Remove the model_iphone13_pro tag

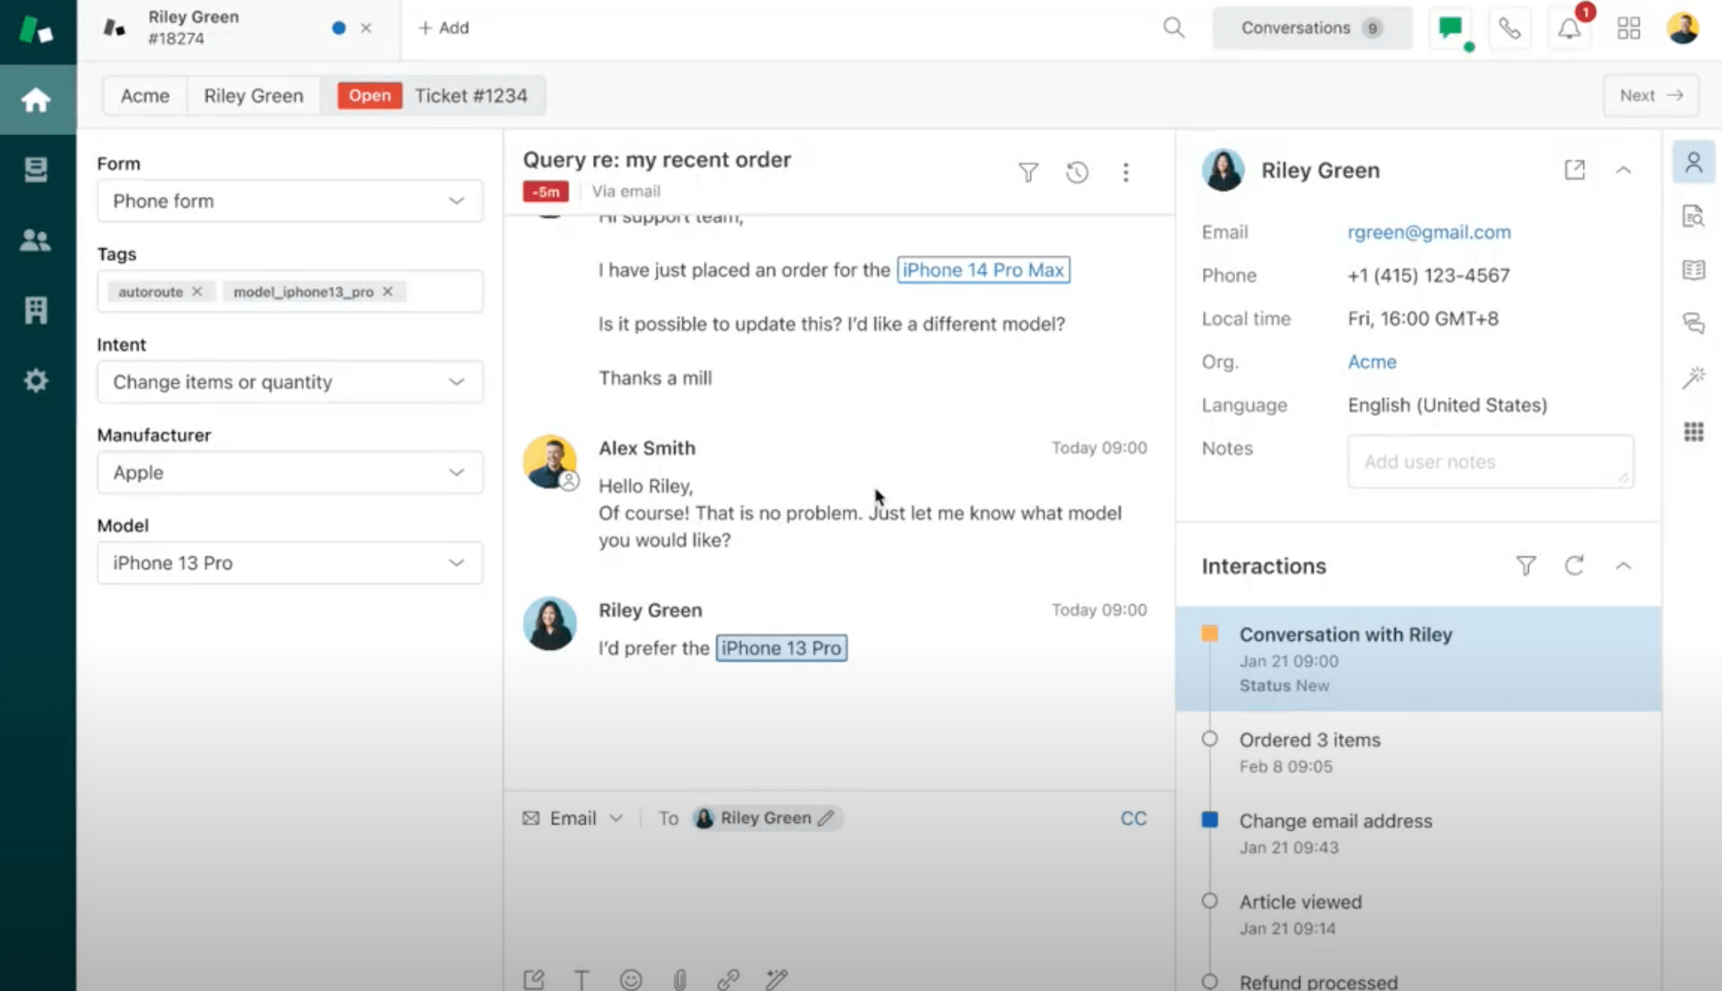tap(388, 291)
